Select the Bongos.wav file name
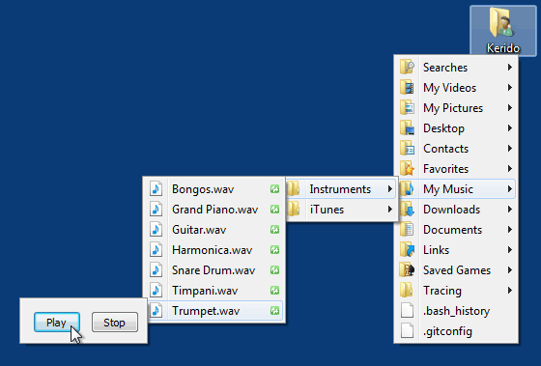The image size is (541, 366). (x=203, y=189)
